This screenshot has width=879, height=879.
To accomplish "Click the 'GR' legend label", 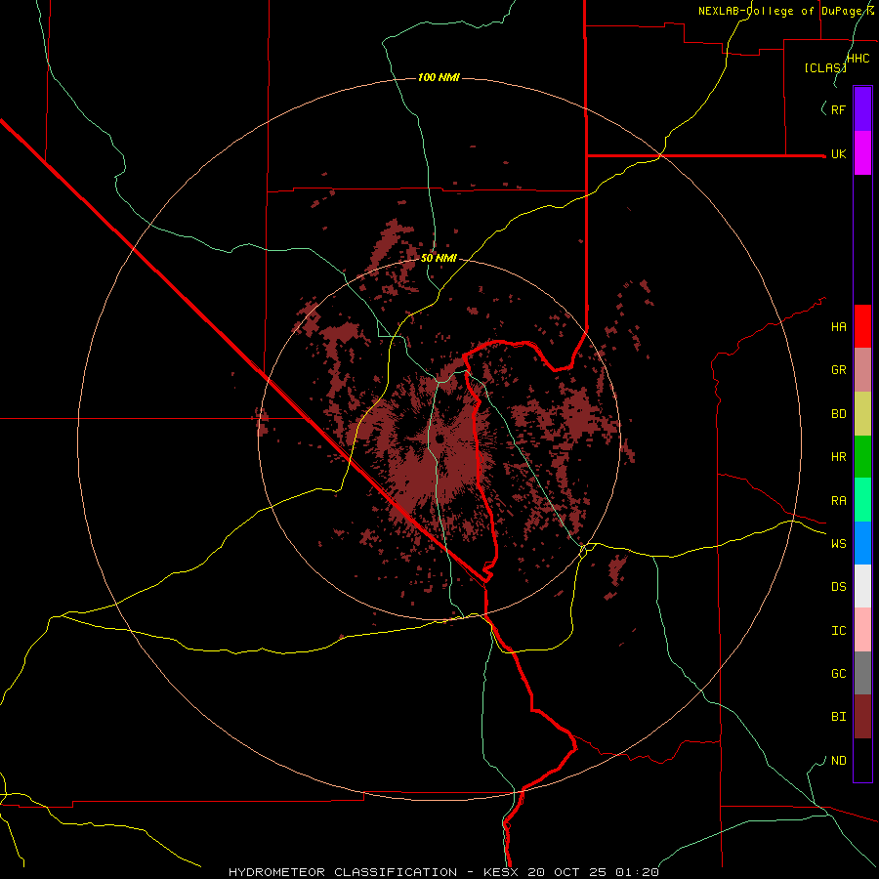I will pyautogui.click(x=839, y=370).
